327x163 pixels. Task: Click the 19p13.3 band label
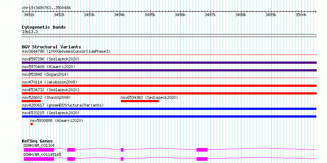tap(30, 32)
